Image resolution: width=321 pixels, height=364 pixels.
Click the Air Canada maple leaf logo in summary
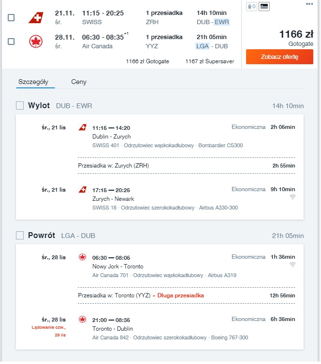tap(36, 42)
